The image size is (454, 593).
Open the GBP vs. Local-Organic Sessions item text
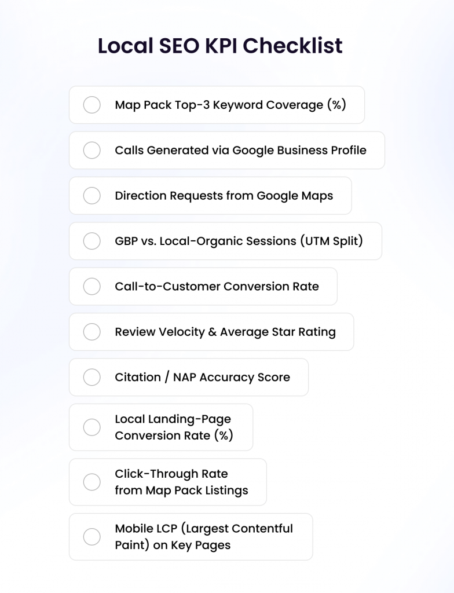(239, 241)
